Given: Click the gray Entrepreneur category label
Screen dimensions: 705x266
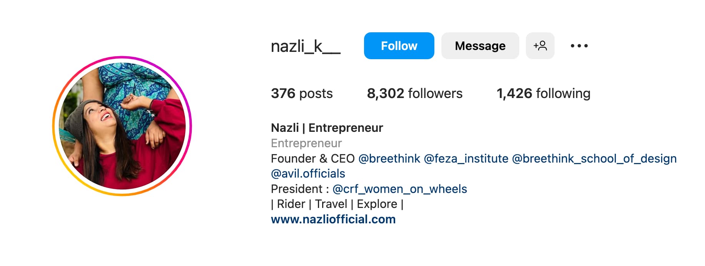Looking at the screenshot, I should coord(306,143).
